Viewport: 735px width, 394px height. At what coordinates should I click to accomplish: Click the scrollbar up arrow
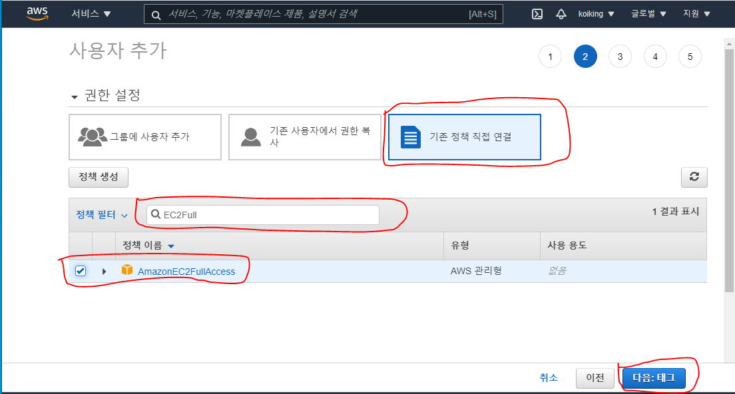coord(729,43)
